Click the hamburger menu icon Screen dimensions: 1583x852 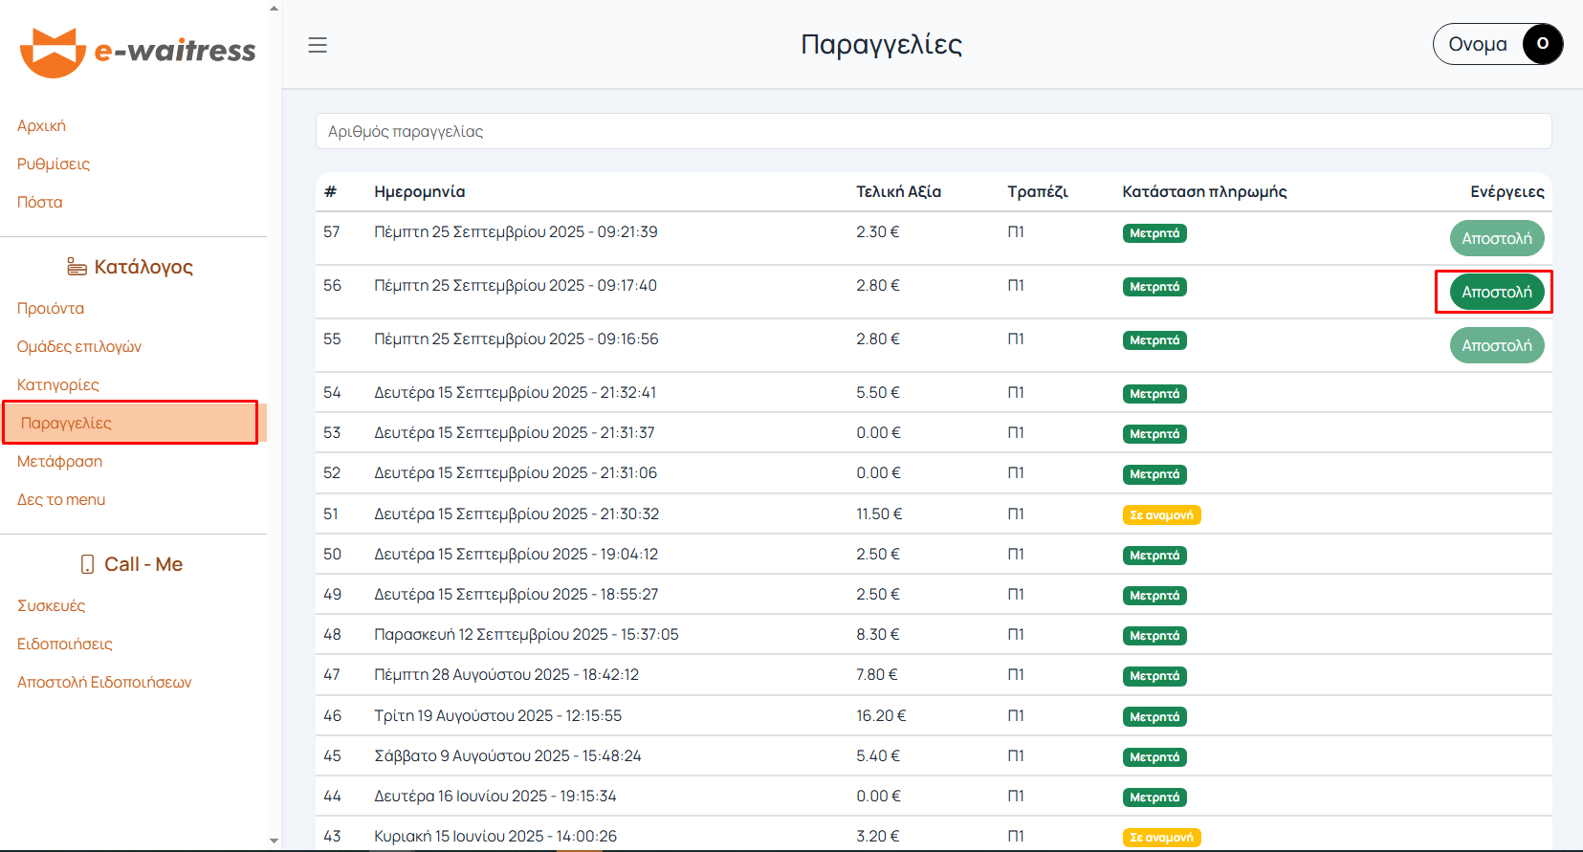click(318, 45)
